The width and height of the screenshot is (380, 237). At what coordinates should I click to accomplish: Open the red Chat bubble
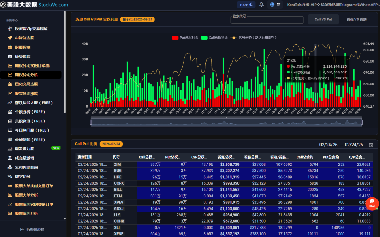coord(372,203)
